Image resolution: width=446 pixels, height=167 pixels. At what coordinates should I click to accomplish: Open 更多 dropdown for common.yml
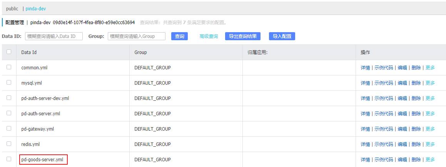pyautogui.click(x=430, y=68)
